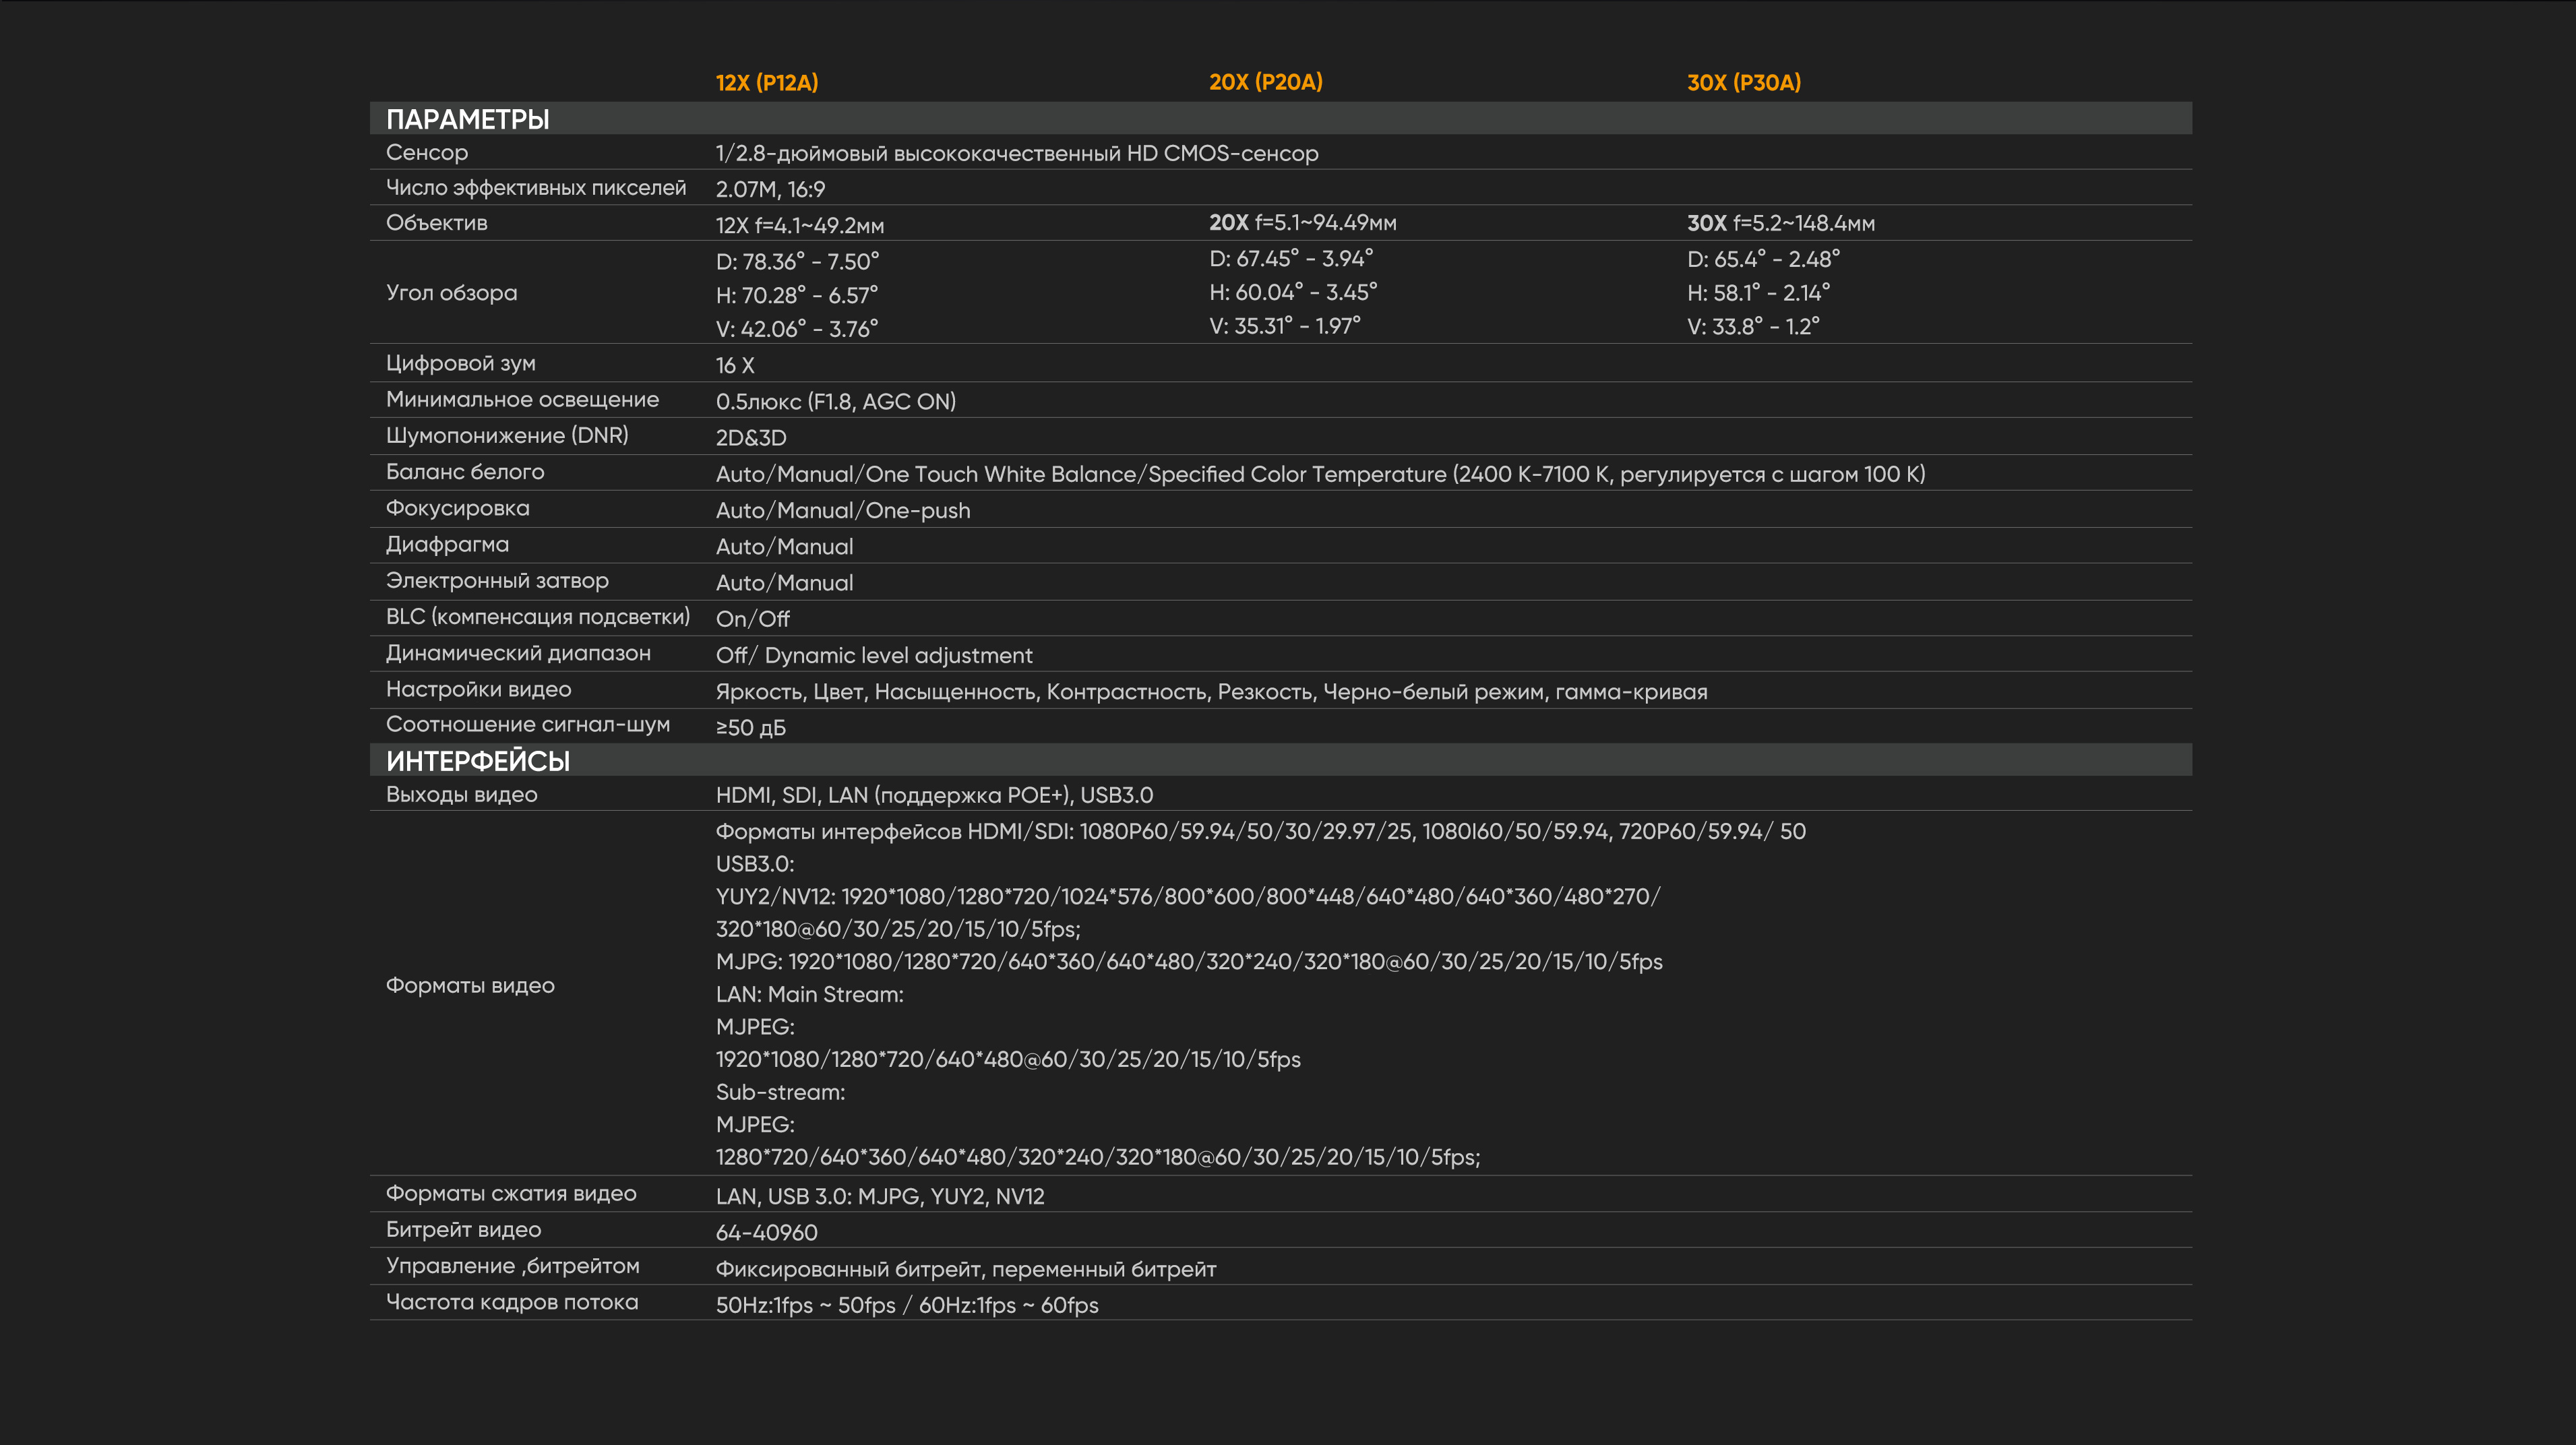Click the Яркость, Цвет, Насыщенность settings value

point(1212,692)
